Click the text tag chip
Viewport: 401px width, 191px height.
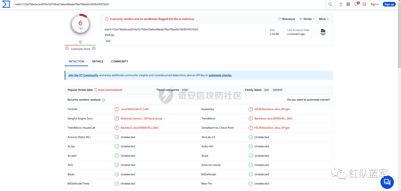coord(108,41)
